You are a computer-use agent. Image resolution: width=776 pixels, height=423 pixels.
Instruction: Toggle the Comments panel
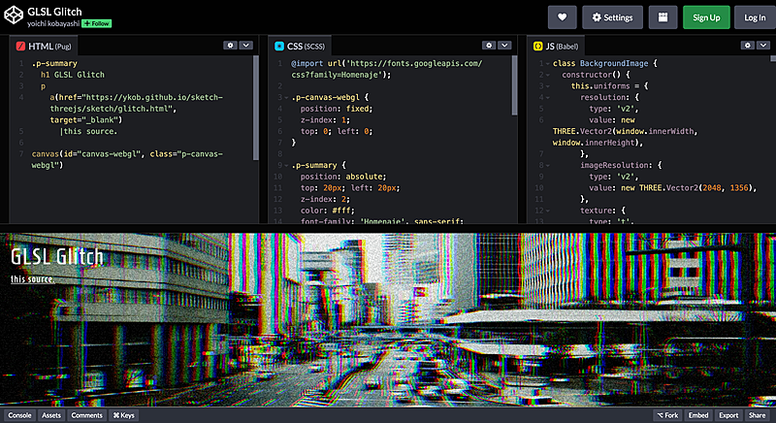pos(86,415)
